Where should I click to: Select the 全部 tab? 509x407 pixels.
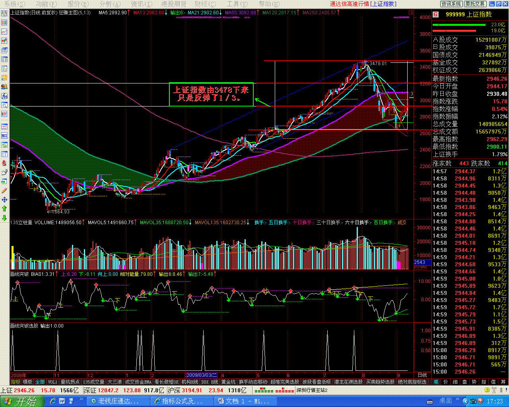[x=40, y=382]
